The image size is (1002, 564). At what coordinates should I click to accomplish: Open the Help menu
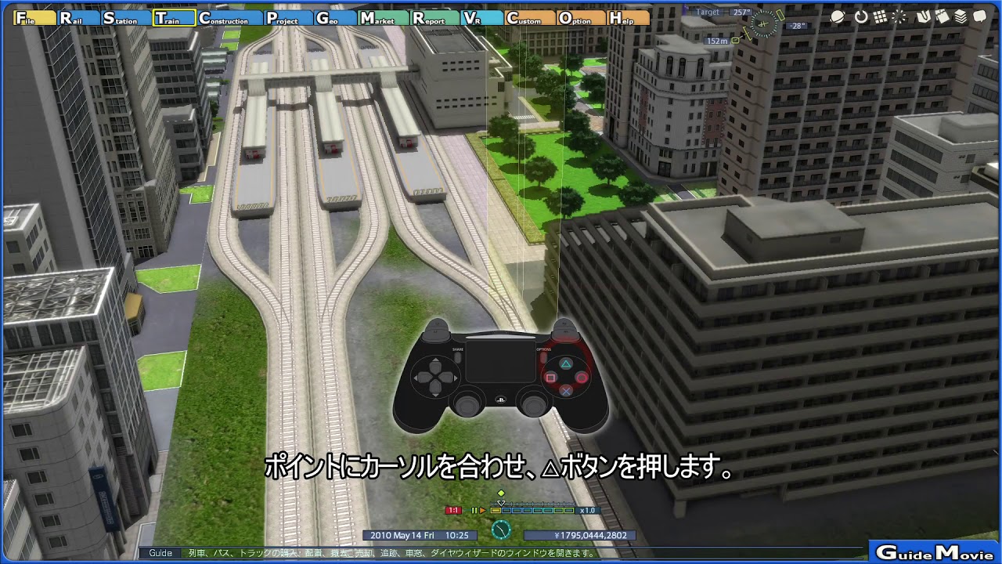[x=629, y=18]
